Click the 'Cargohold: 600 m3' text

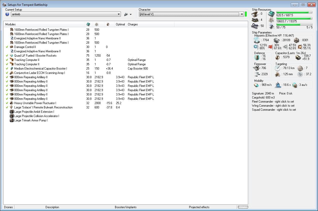pyautogui.click(x=263, y=98)
